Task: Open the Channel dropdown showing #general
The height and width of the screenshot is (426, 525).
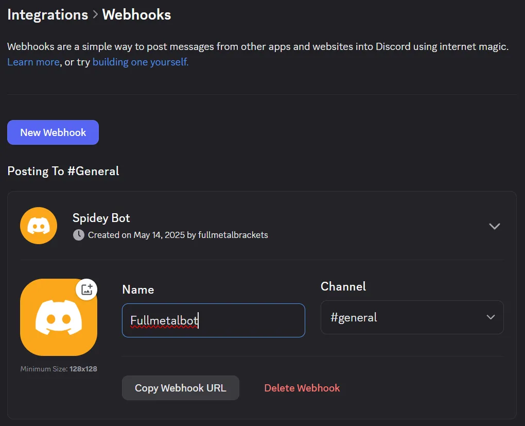Action: pos(412,317)
